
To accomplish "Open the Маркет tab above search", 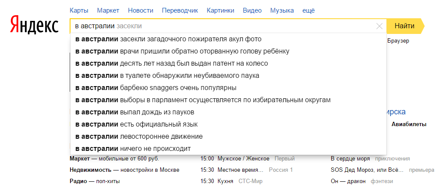I will (108, 11).
